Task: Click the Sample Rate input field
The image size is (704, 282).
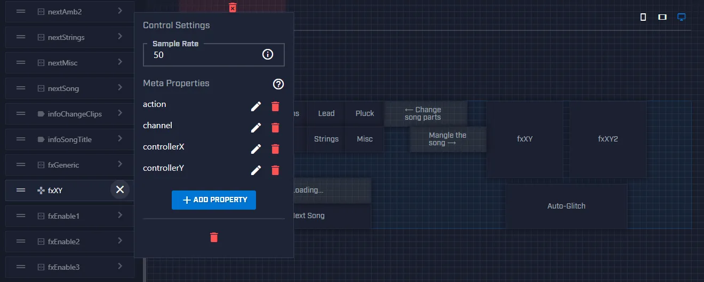Action: (203, 55)
